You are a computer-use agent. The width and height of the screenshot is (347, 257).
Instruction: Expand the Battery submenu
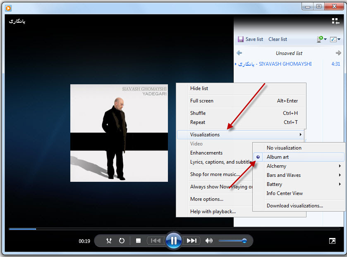[299, 184]
